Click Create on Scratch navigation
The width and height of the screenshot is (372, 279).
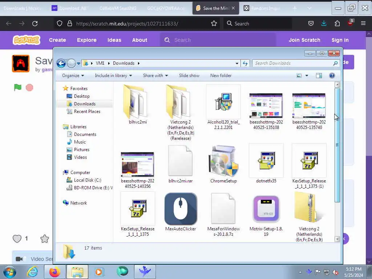click(x=57, y=40)
